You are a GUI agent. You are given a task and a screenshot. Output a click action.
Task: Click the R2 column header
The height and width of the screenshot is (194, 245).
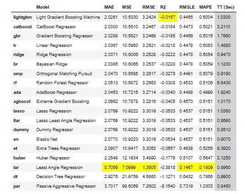[163, 7]
